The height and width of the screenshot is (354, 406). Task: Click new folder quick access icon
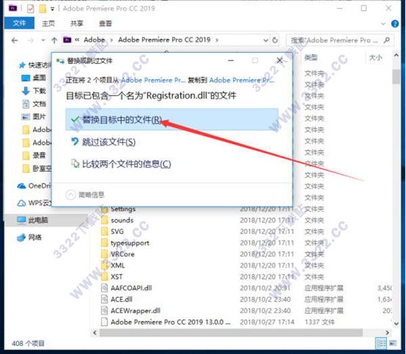(x=43, y=9)
